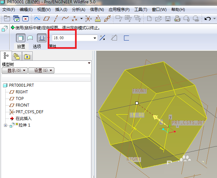Select the datum plane tool icon
The width and height of the screenshot is (217, 178).
tap(46, 19)
